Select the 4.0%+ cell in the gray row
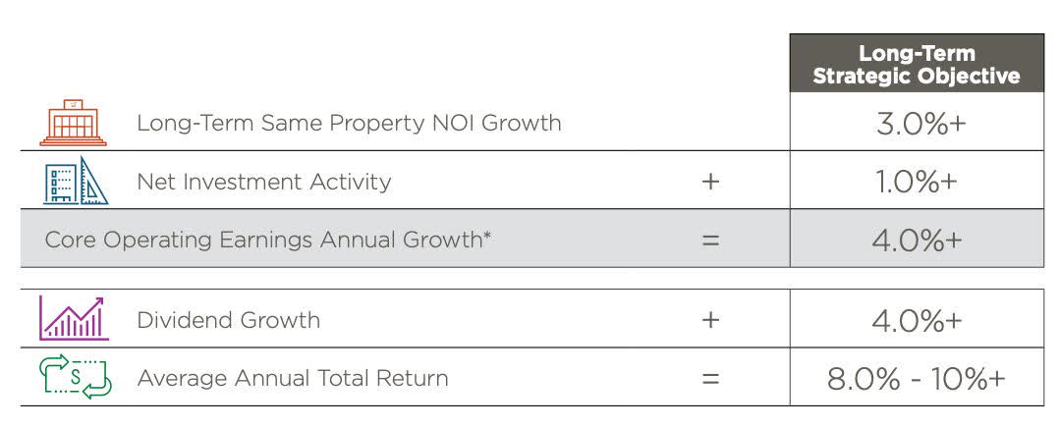1060x428 pixels. coord(917,239)
